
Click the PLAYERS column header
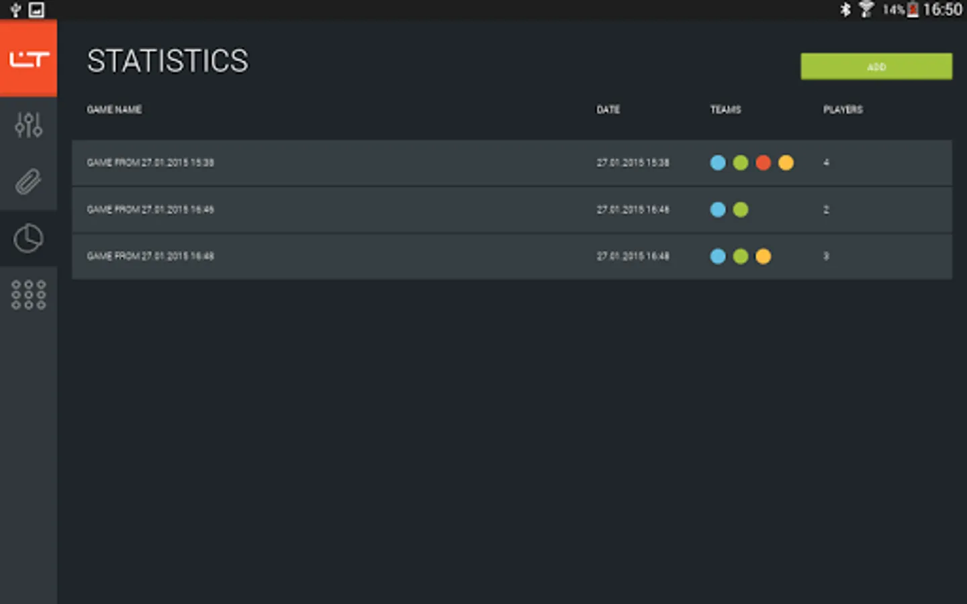(843, 109)
